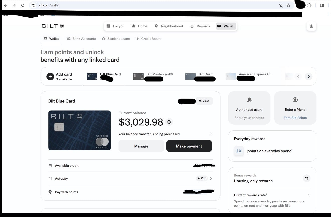Switch to the Bank Accounts tab
Image resolution: width=331 pixels, height=217 pixels.
coord(81,39)
